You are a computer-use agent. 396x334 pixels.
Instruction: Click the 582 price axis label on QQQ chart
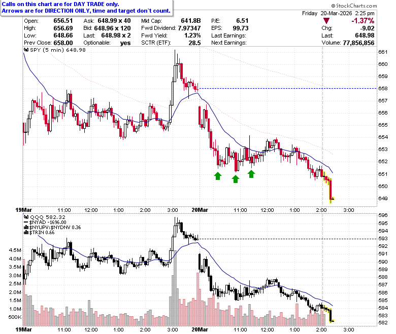pos(383,323)
